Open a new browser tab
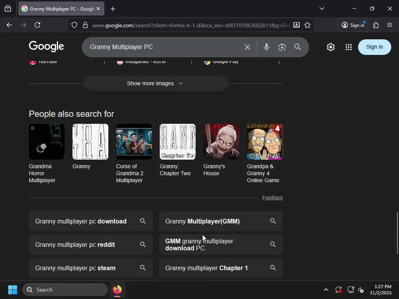 [x=113, y=9]
